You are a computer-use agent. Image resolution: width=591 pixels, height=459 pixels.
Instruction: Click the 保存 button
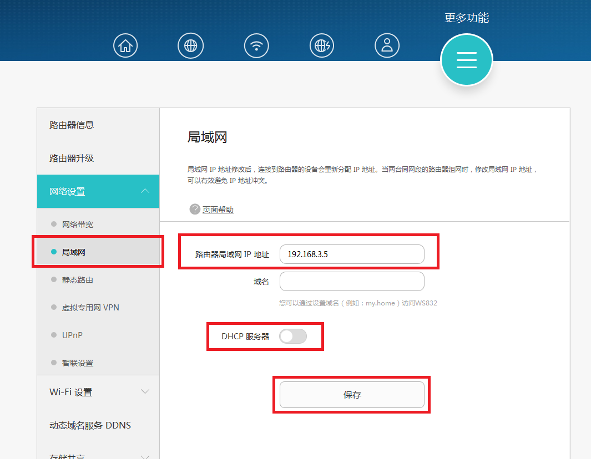(352, 395)
